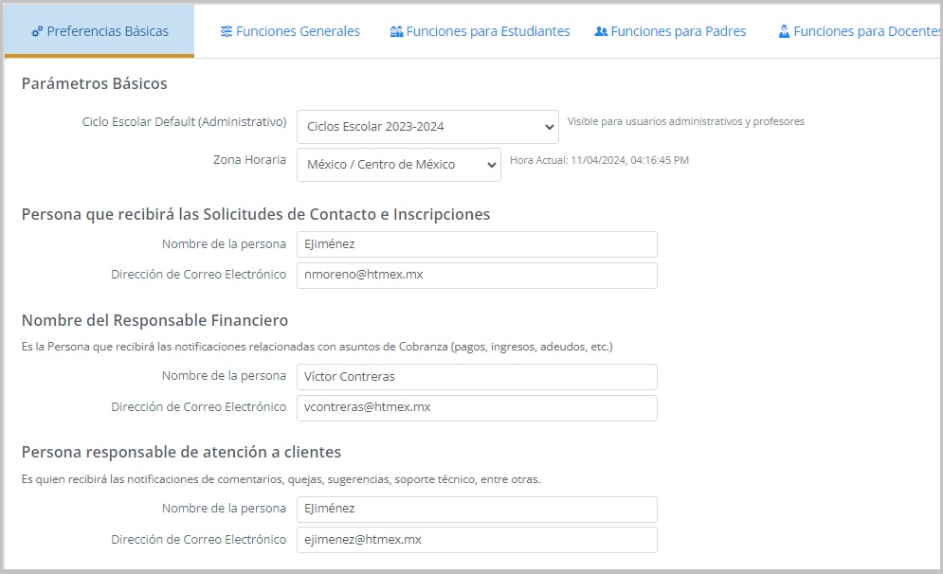Click the contact requests person name field

click(x=476, y=244)
